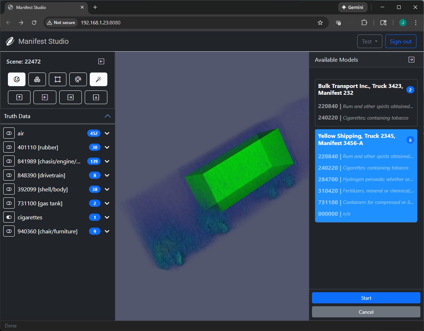Click the boxed down arrow view button
The width and height of the screenshot is (424, 331).
click(96, 97)
